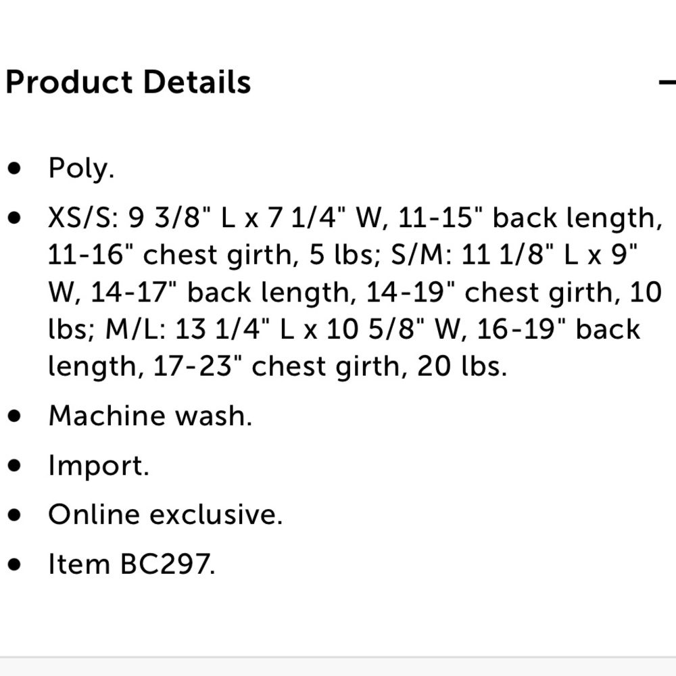676x676 pixels.
Task: Click the 'Item BC297.' item number
Action: pos(132,564)
